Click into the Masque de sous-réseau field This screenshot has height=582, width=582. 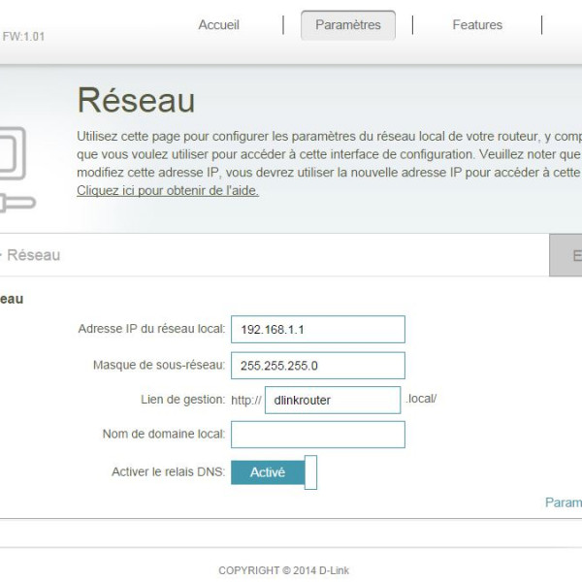tap(317, 366)
